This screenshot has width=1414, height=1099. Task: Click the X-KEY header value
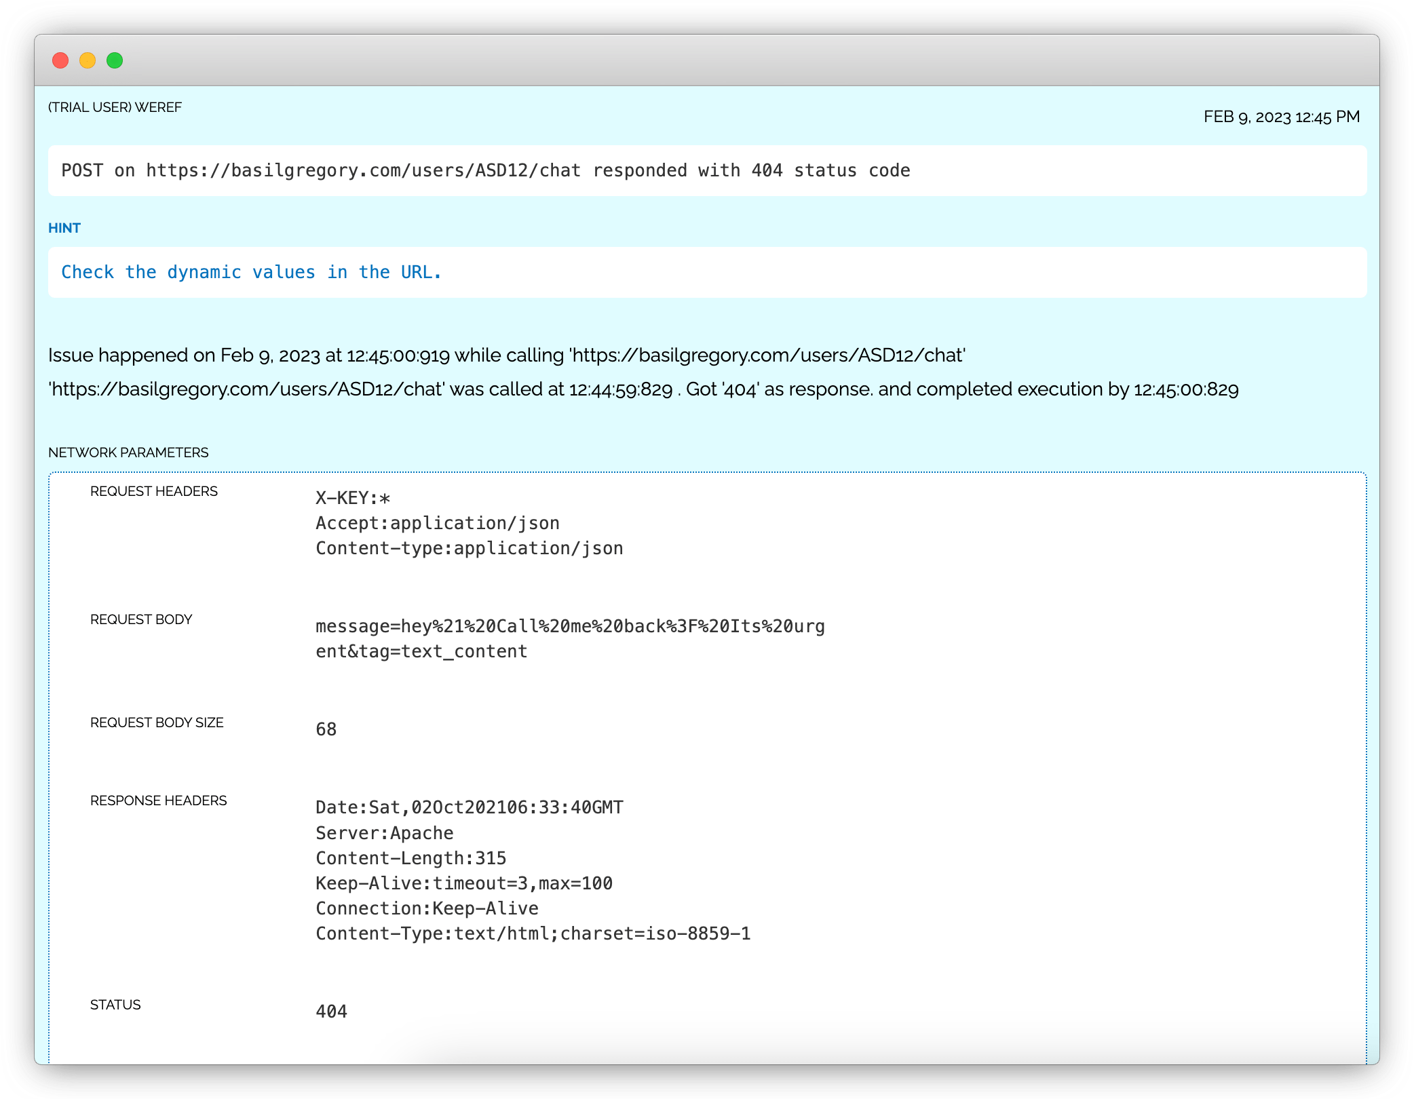pyautogui.click(x=353, y=497)
